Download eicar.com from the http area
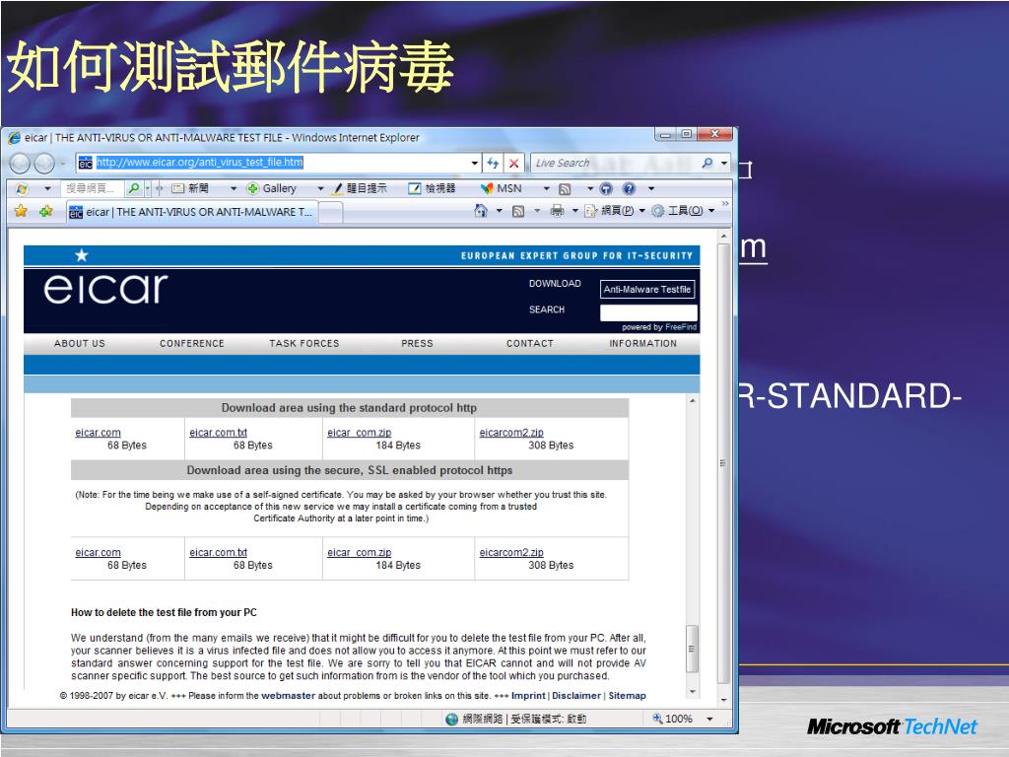Screen dimensions: 1009x757 coord(98,433)
